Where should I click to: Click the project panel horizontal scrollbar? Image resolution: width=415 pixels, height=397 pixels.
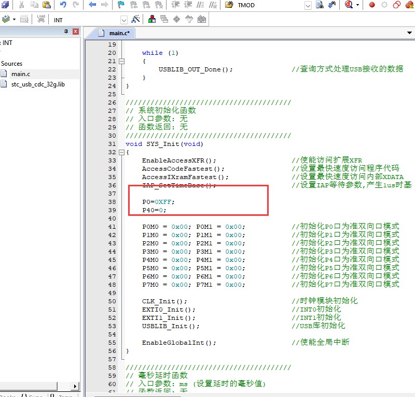click(x=29, y=386)
